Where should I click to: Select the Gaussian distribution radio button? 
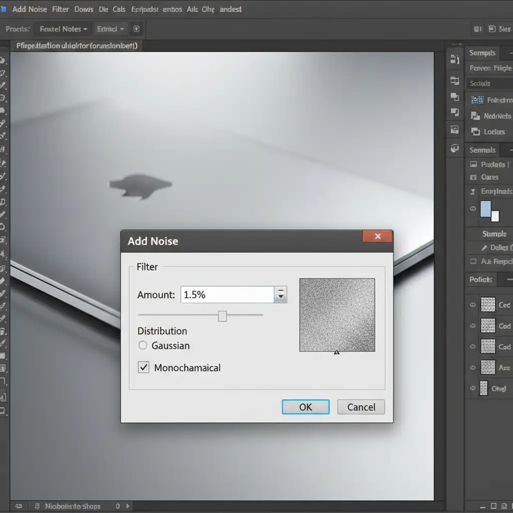click(x=143, y=346)
